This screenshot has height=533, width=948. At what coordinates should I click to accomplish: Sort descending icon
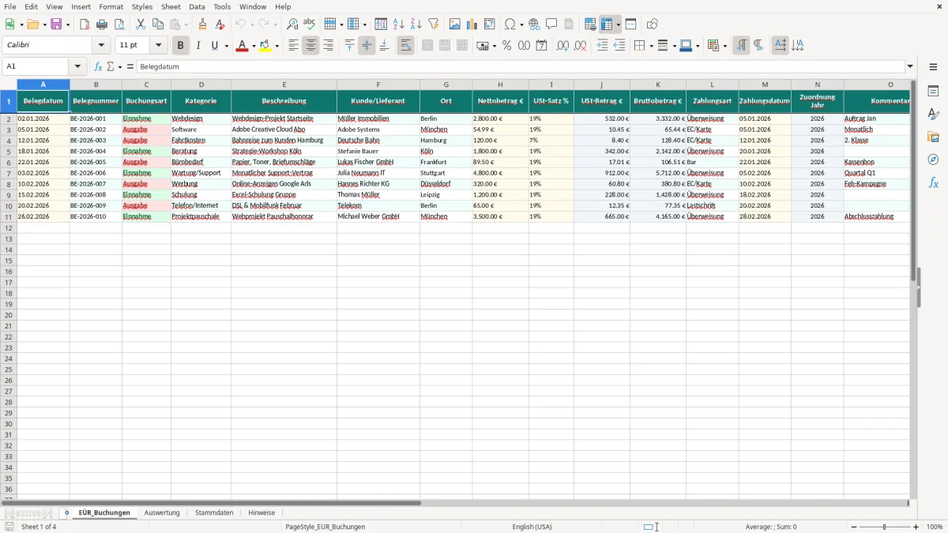[x=416, y=24]
